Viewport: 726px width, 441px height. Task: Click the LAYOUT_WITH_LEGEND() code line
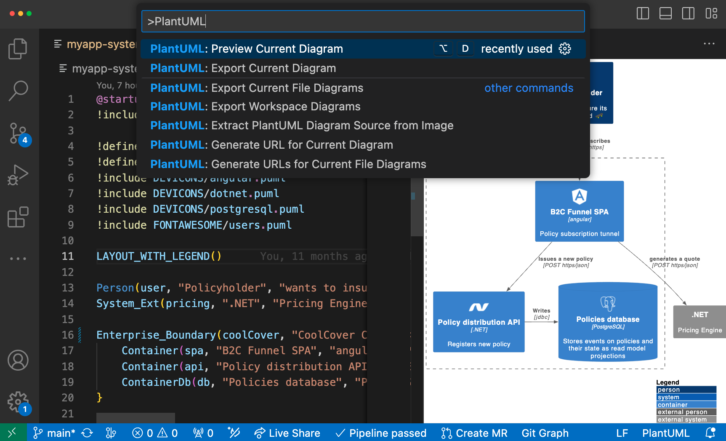[x=159, y=256]
